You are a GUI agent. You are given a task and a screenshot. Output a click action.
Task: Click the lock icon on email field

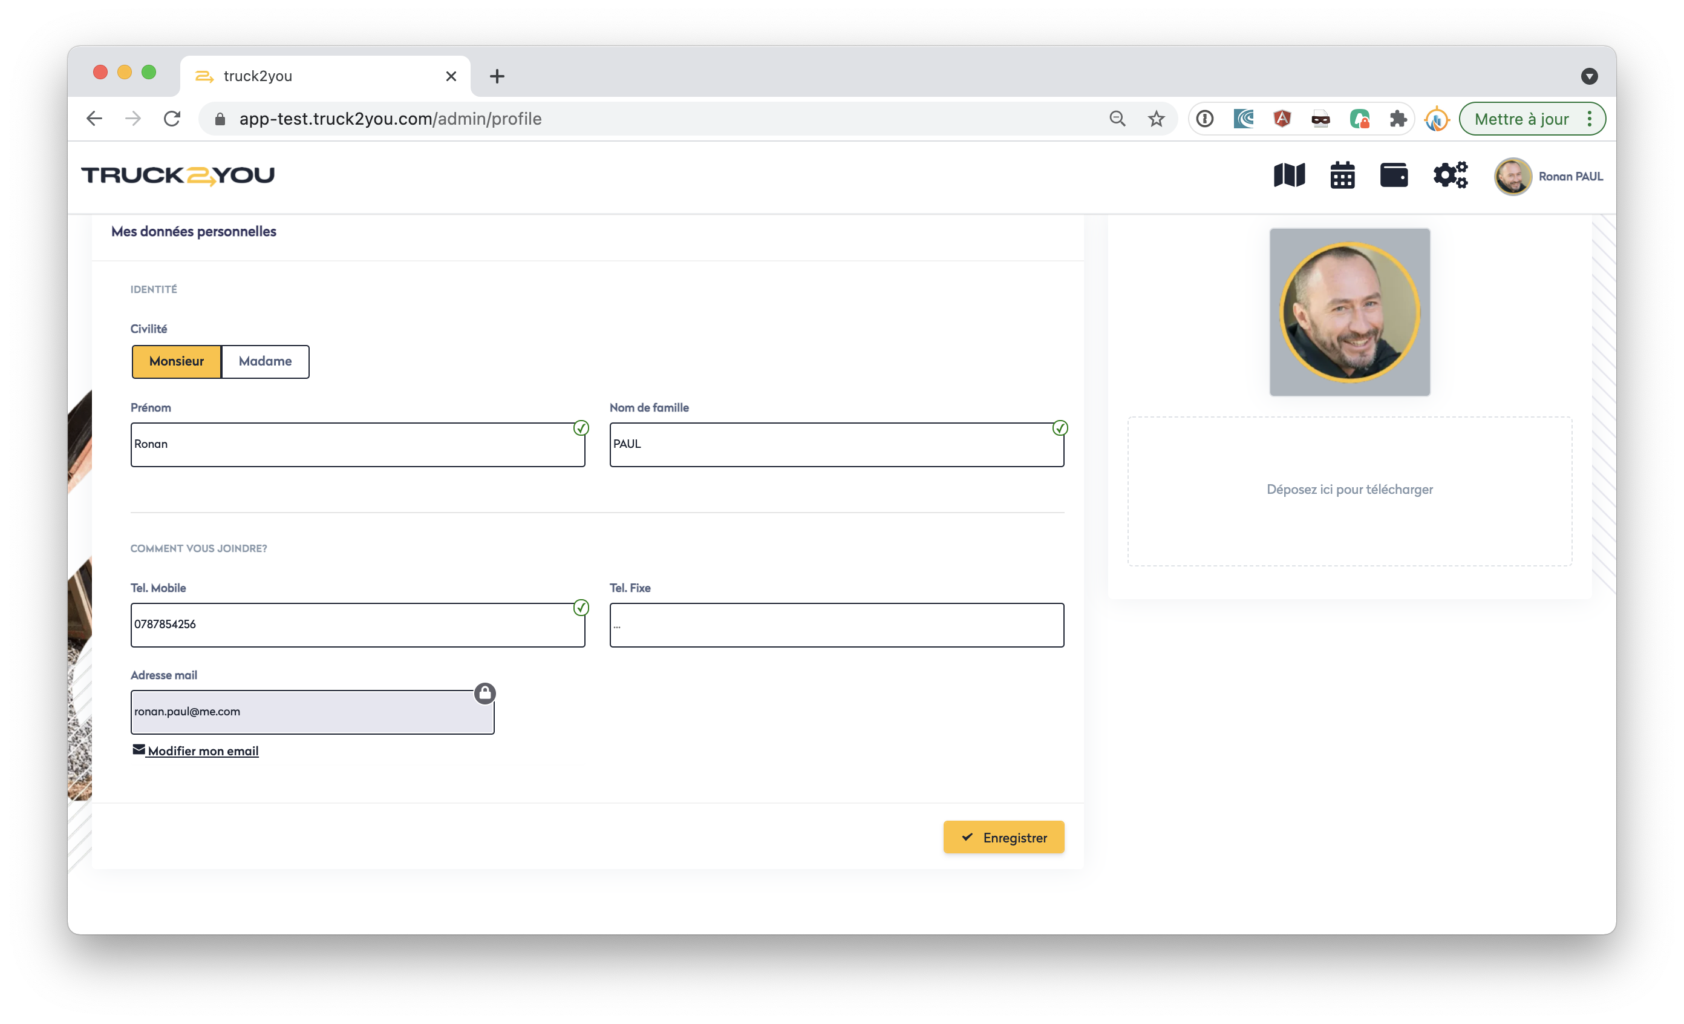pos(485,693)
